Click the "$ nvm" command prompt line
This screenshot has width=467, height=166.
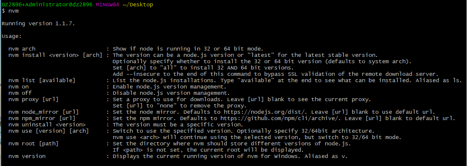click(x=11, y=11)
